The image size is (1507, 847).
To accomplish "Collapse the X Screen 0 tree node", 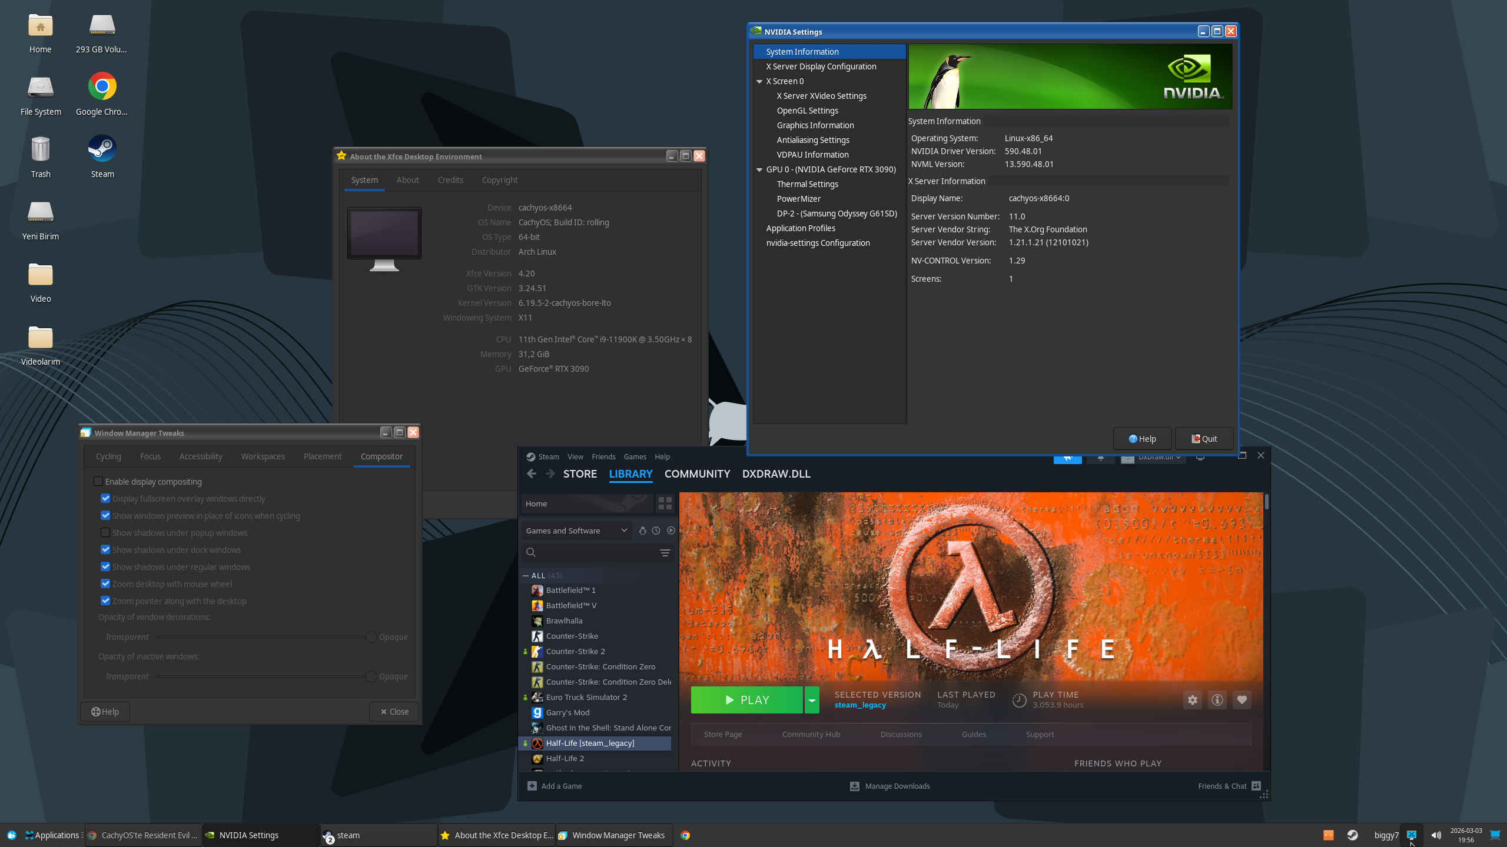I will click(759, 82).
